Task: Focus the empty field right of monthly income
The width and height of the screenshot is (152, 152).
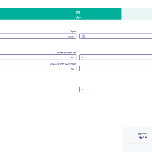Action: pos(116,57)
